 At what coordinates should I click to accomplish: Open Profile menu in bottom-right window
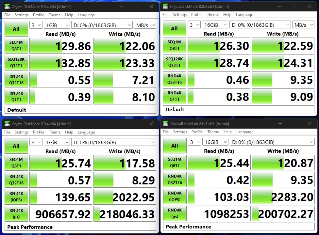[x=197, y=132]
